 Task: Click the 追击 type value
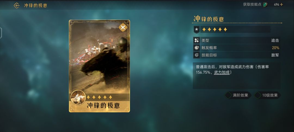pyautogui.click(x=275, y=40)
